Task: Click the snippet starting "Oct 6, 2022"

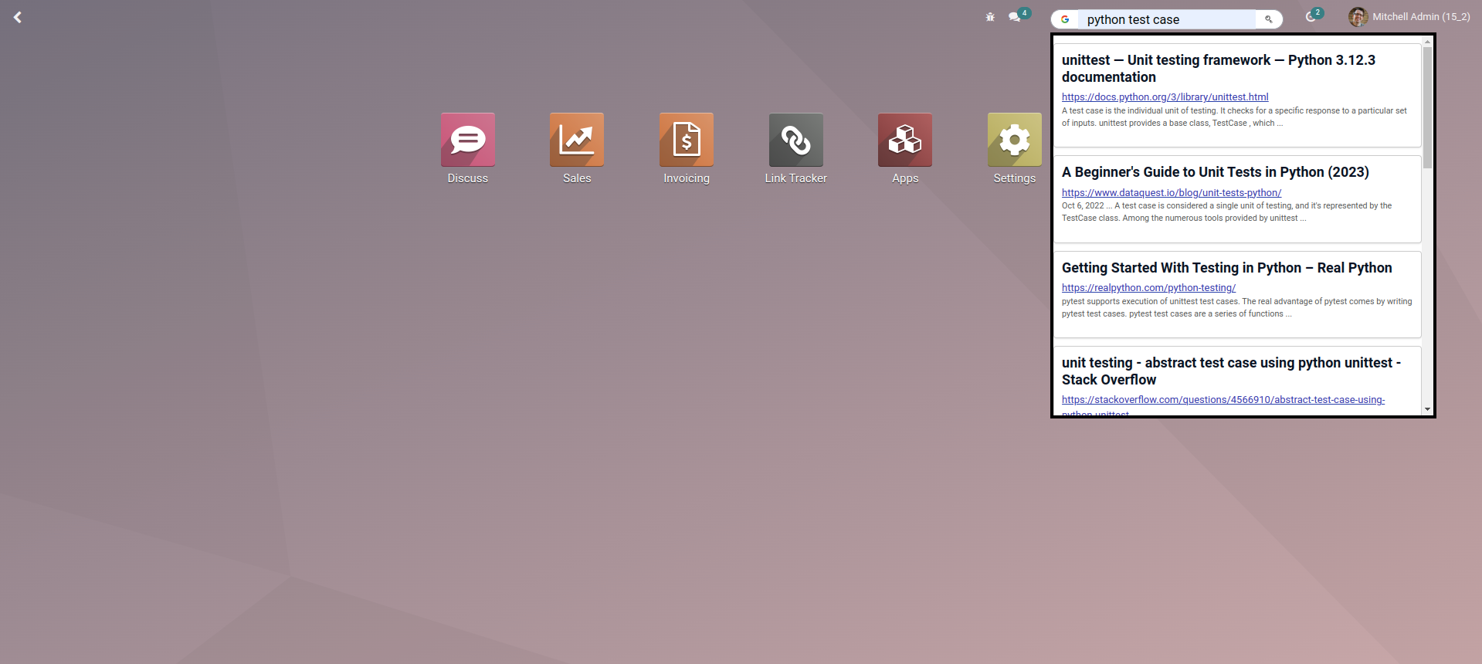Action: 1226,212
